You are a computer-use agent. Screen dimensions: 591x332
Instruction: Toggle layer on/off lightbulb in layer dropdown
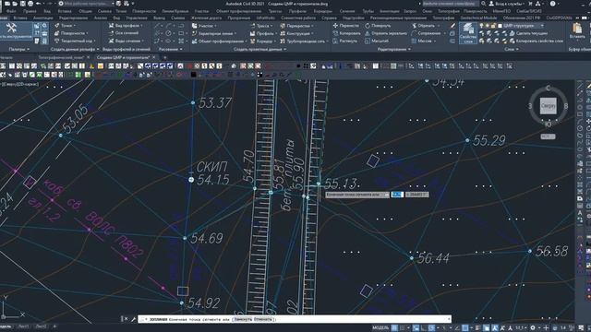click(482, 26)
